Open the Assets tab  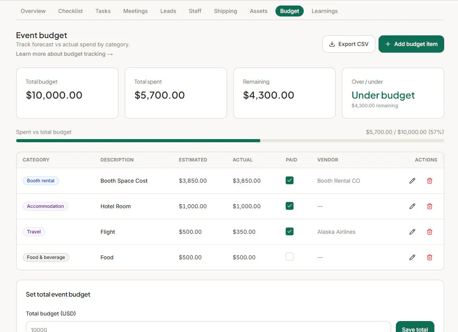(x=259, y=11)
